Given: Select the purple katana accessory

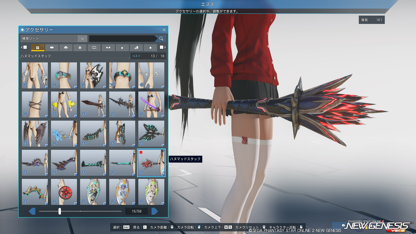Looking at the screenshot, I should [x=151, y=104].
